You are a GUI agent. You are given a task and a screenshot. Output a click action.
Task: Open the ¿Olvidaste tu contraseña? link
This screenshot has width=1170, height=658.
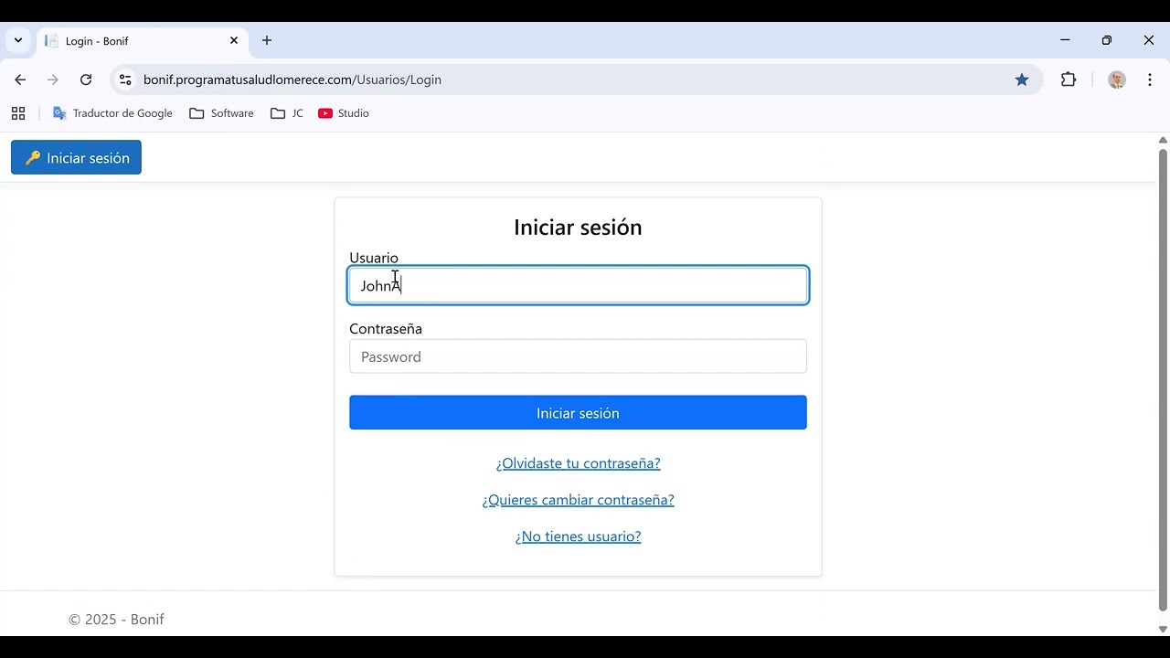click(x=578, y=463)
